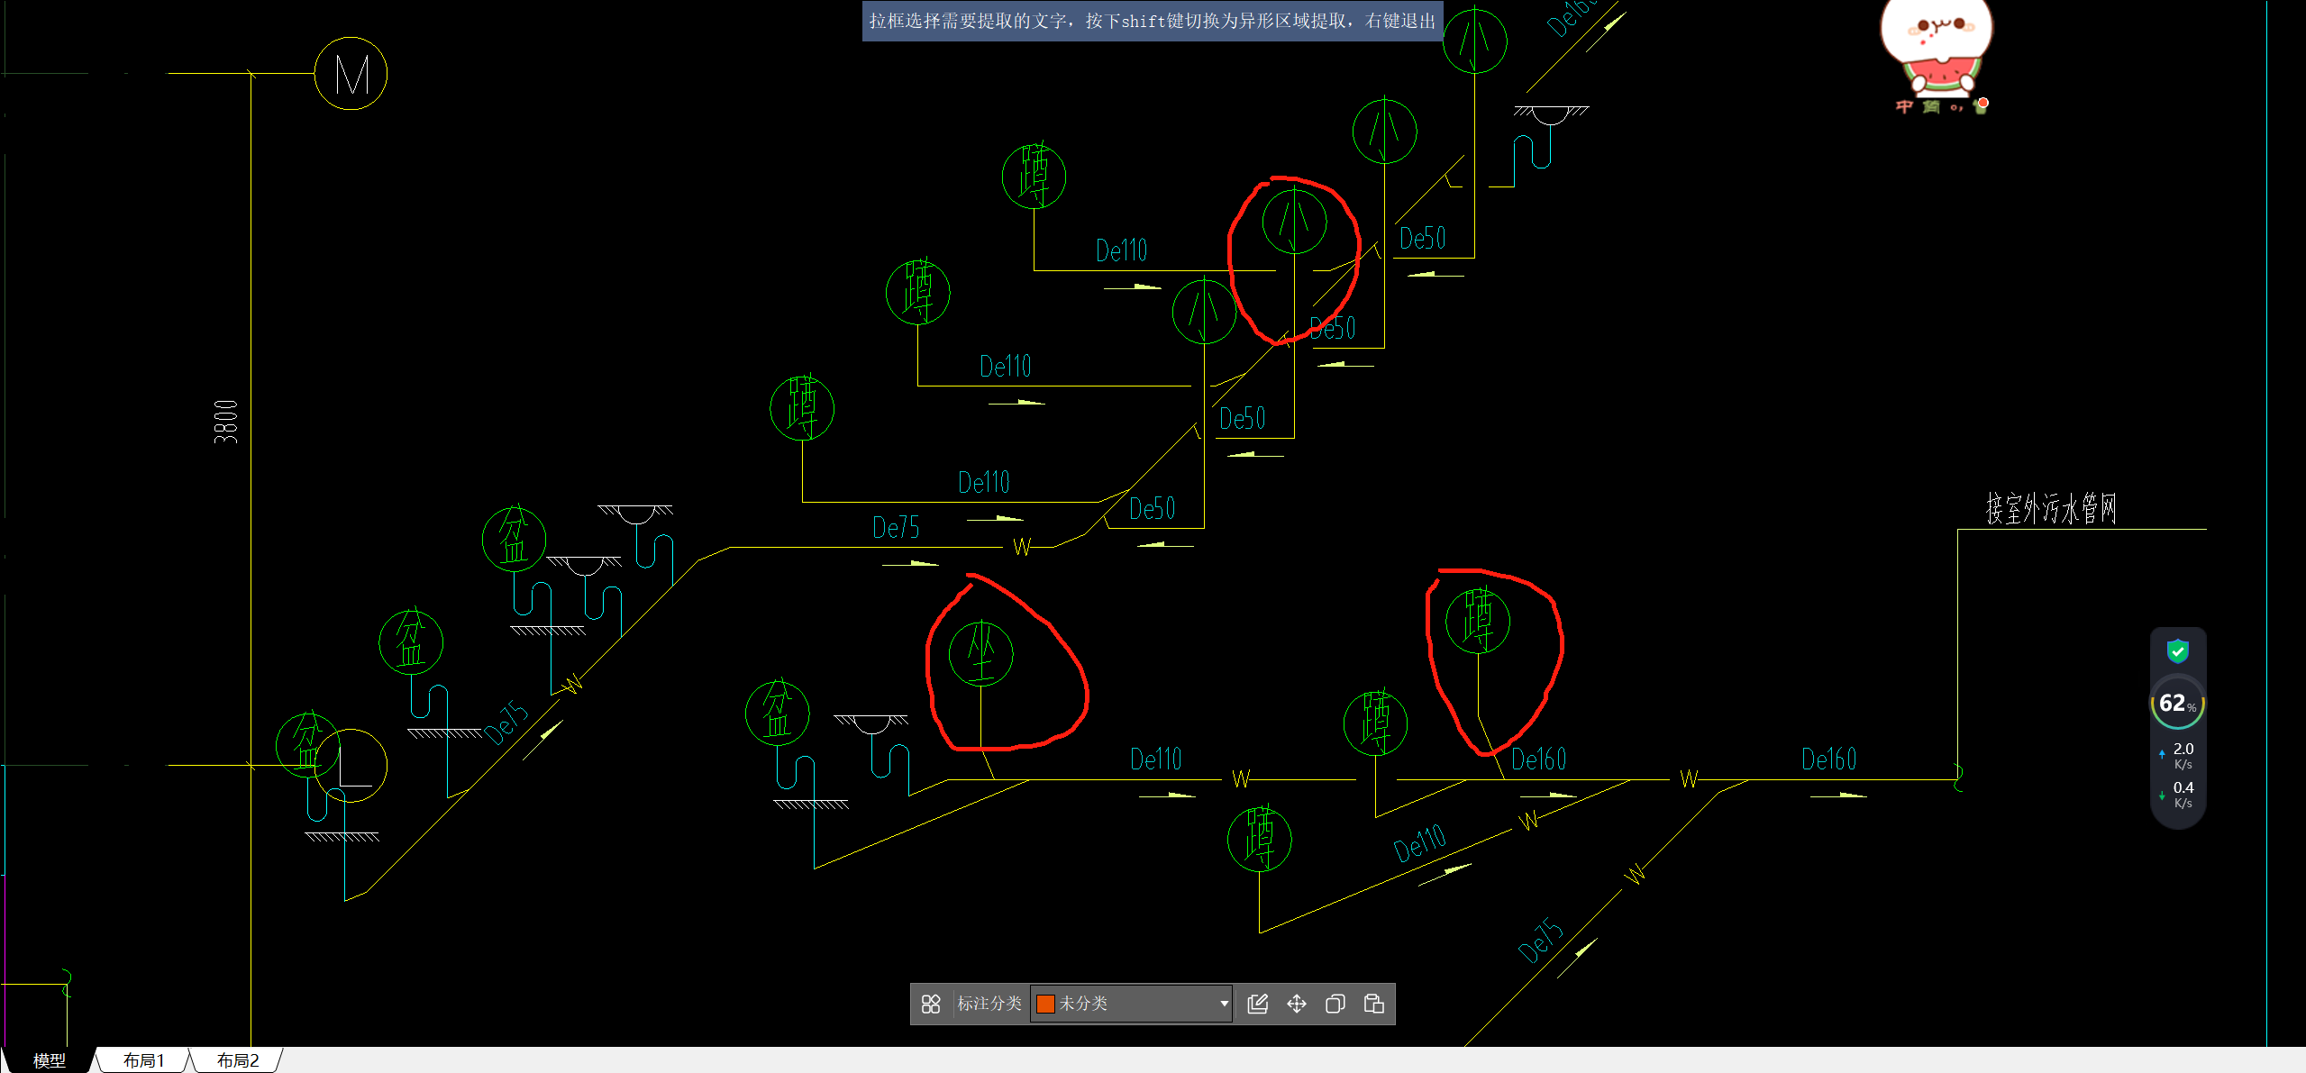Click the 62% memory usage circle
Screen dimensions: 2306x1073
point(2177,704)
